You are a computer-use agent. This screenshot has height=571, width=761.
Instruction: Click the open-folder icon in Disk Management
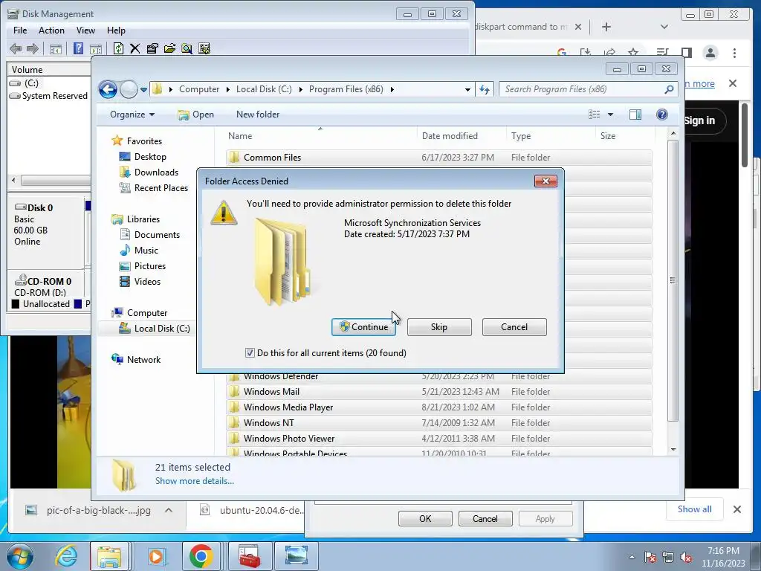169,48
